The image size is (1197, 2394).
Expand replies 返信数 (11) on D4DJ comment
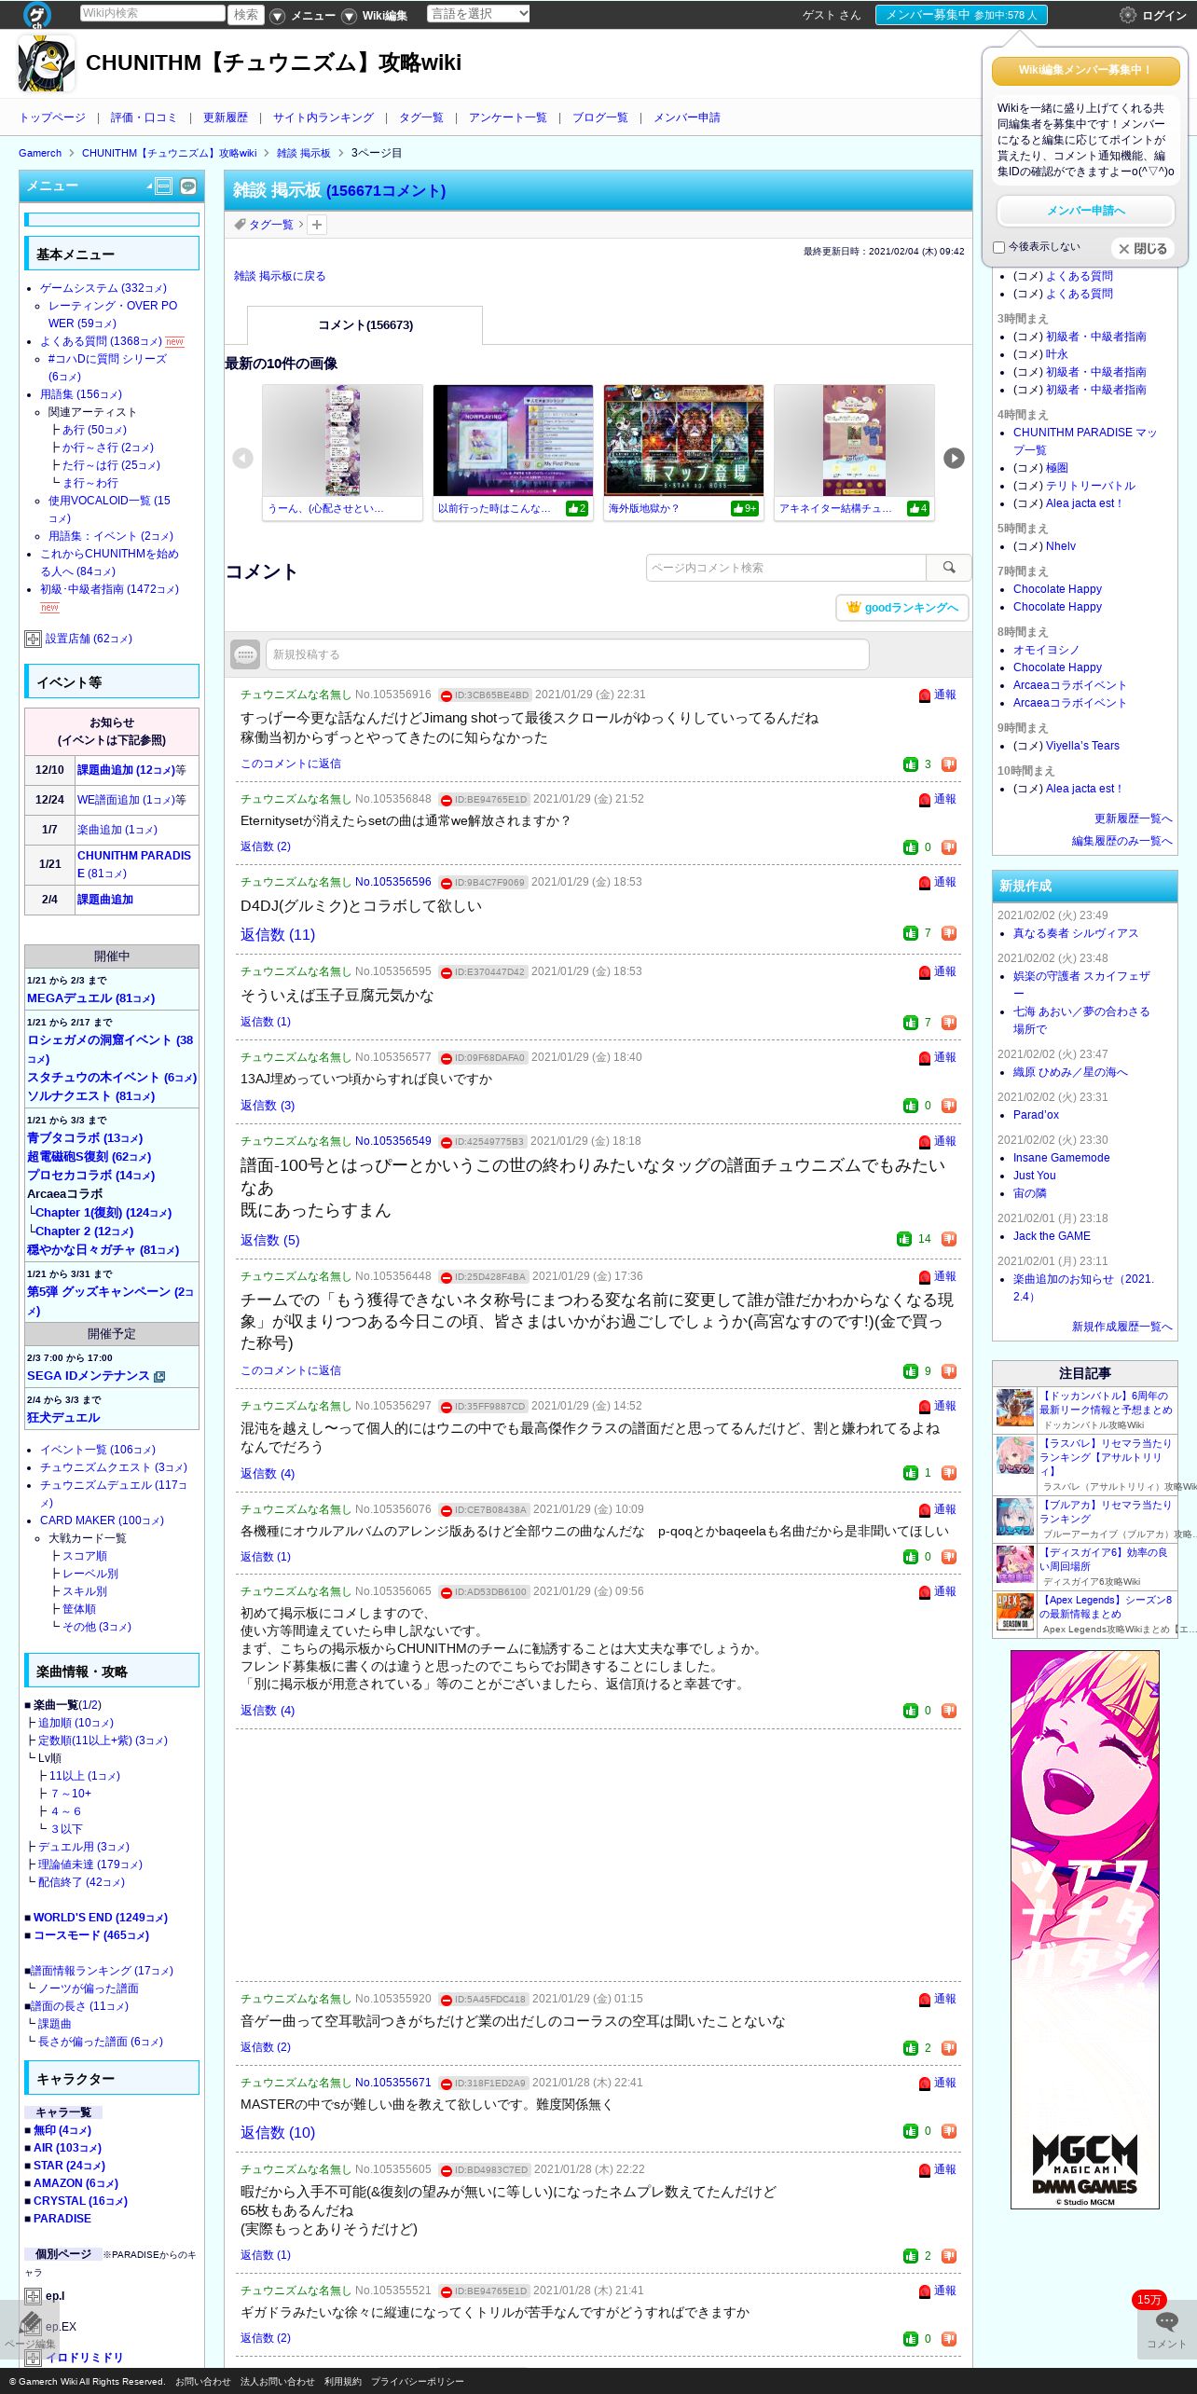278,934
